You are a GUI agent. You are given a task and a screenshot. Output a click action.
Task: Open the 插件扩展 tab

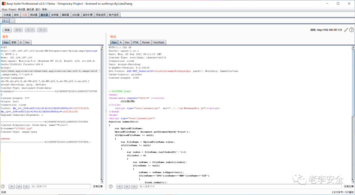pyautogui.click(x=88, y=15)
